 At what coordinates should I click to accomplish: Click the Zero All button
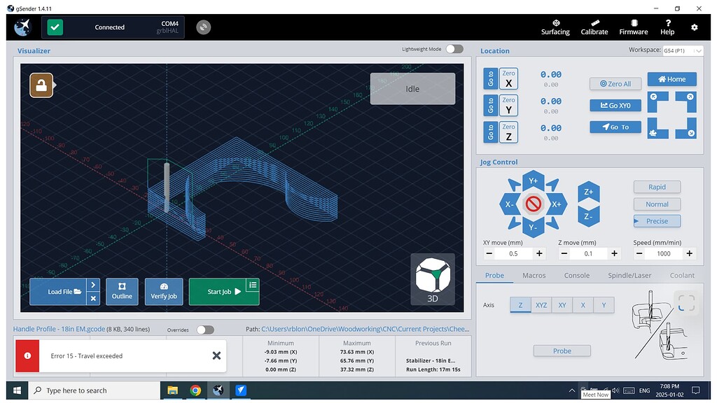click(x=615, y=84)
